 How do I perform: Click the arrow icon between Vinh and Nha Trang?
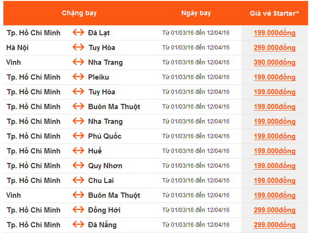(78, 62)
